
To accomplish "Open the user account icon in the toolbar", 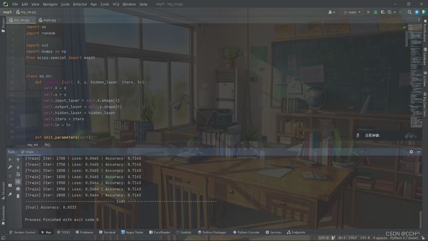I will coord(330,12).
